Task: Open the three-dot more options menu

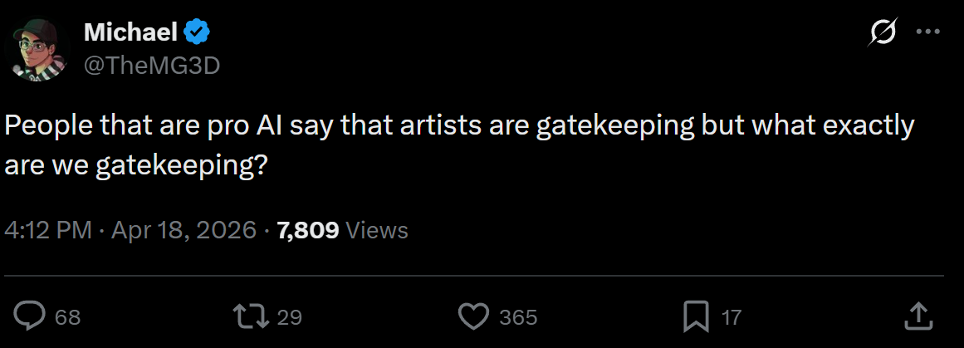Action: pos(927,32)
